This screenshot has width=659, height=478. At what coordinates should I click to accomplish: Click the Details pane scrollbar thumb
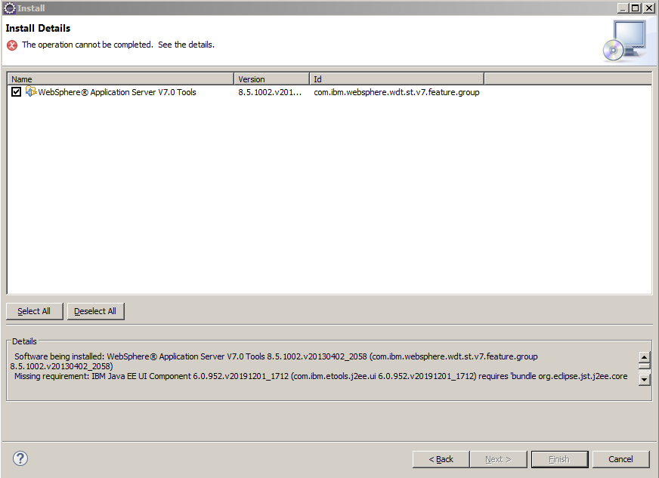tap(645, 365)
